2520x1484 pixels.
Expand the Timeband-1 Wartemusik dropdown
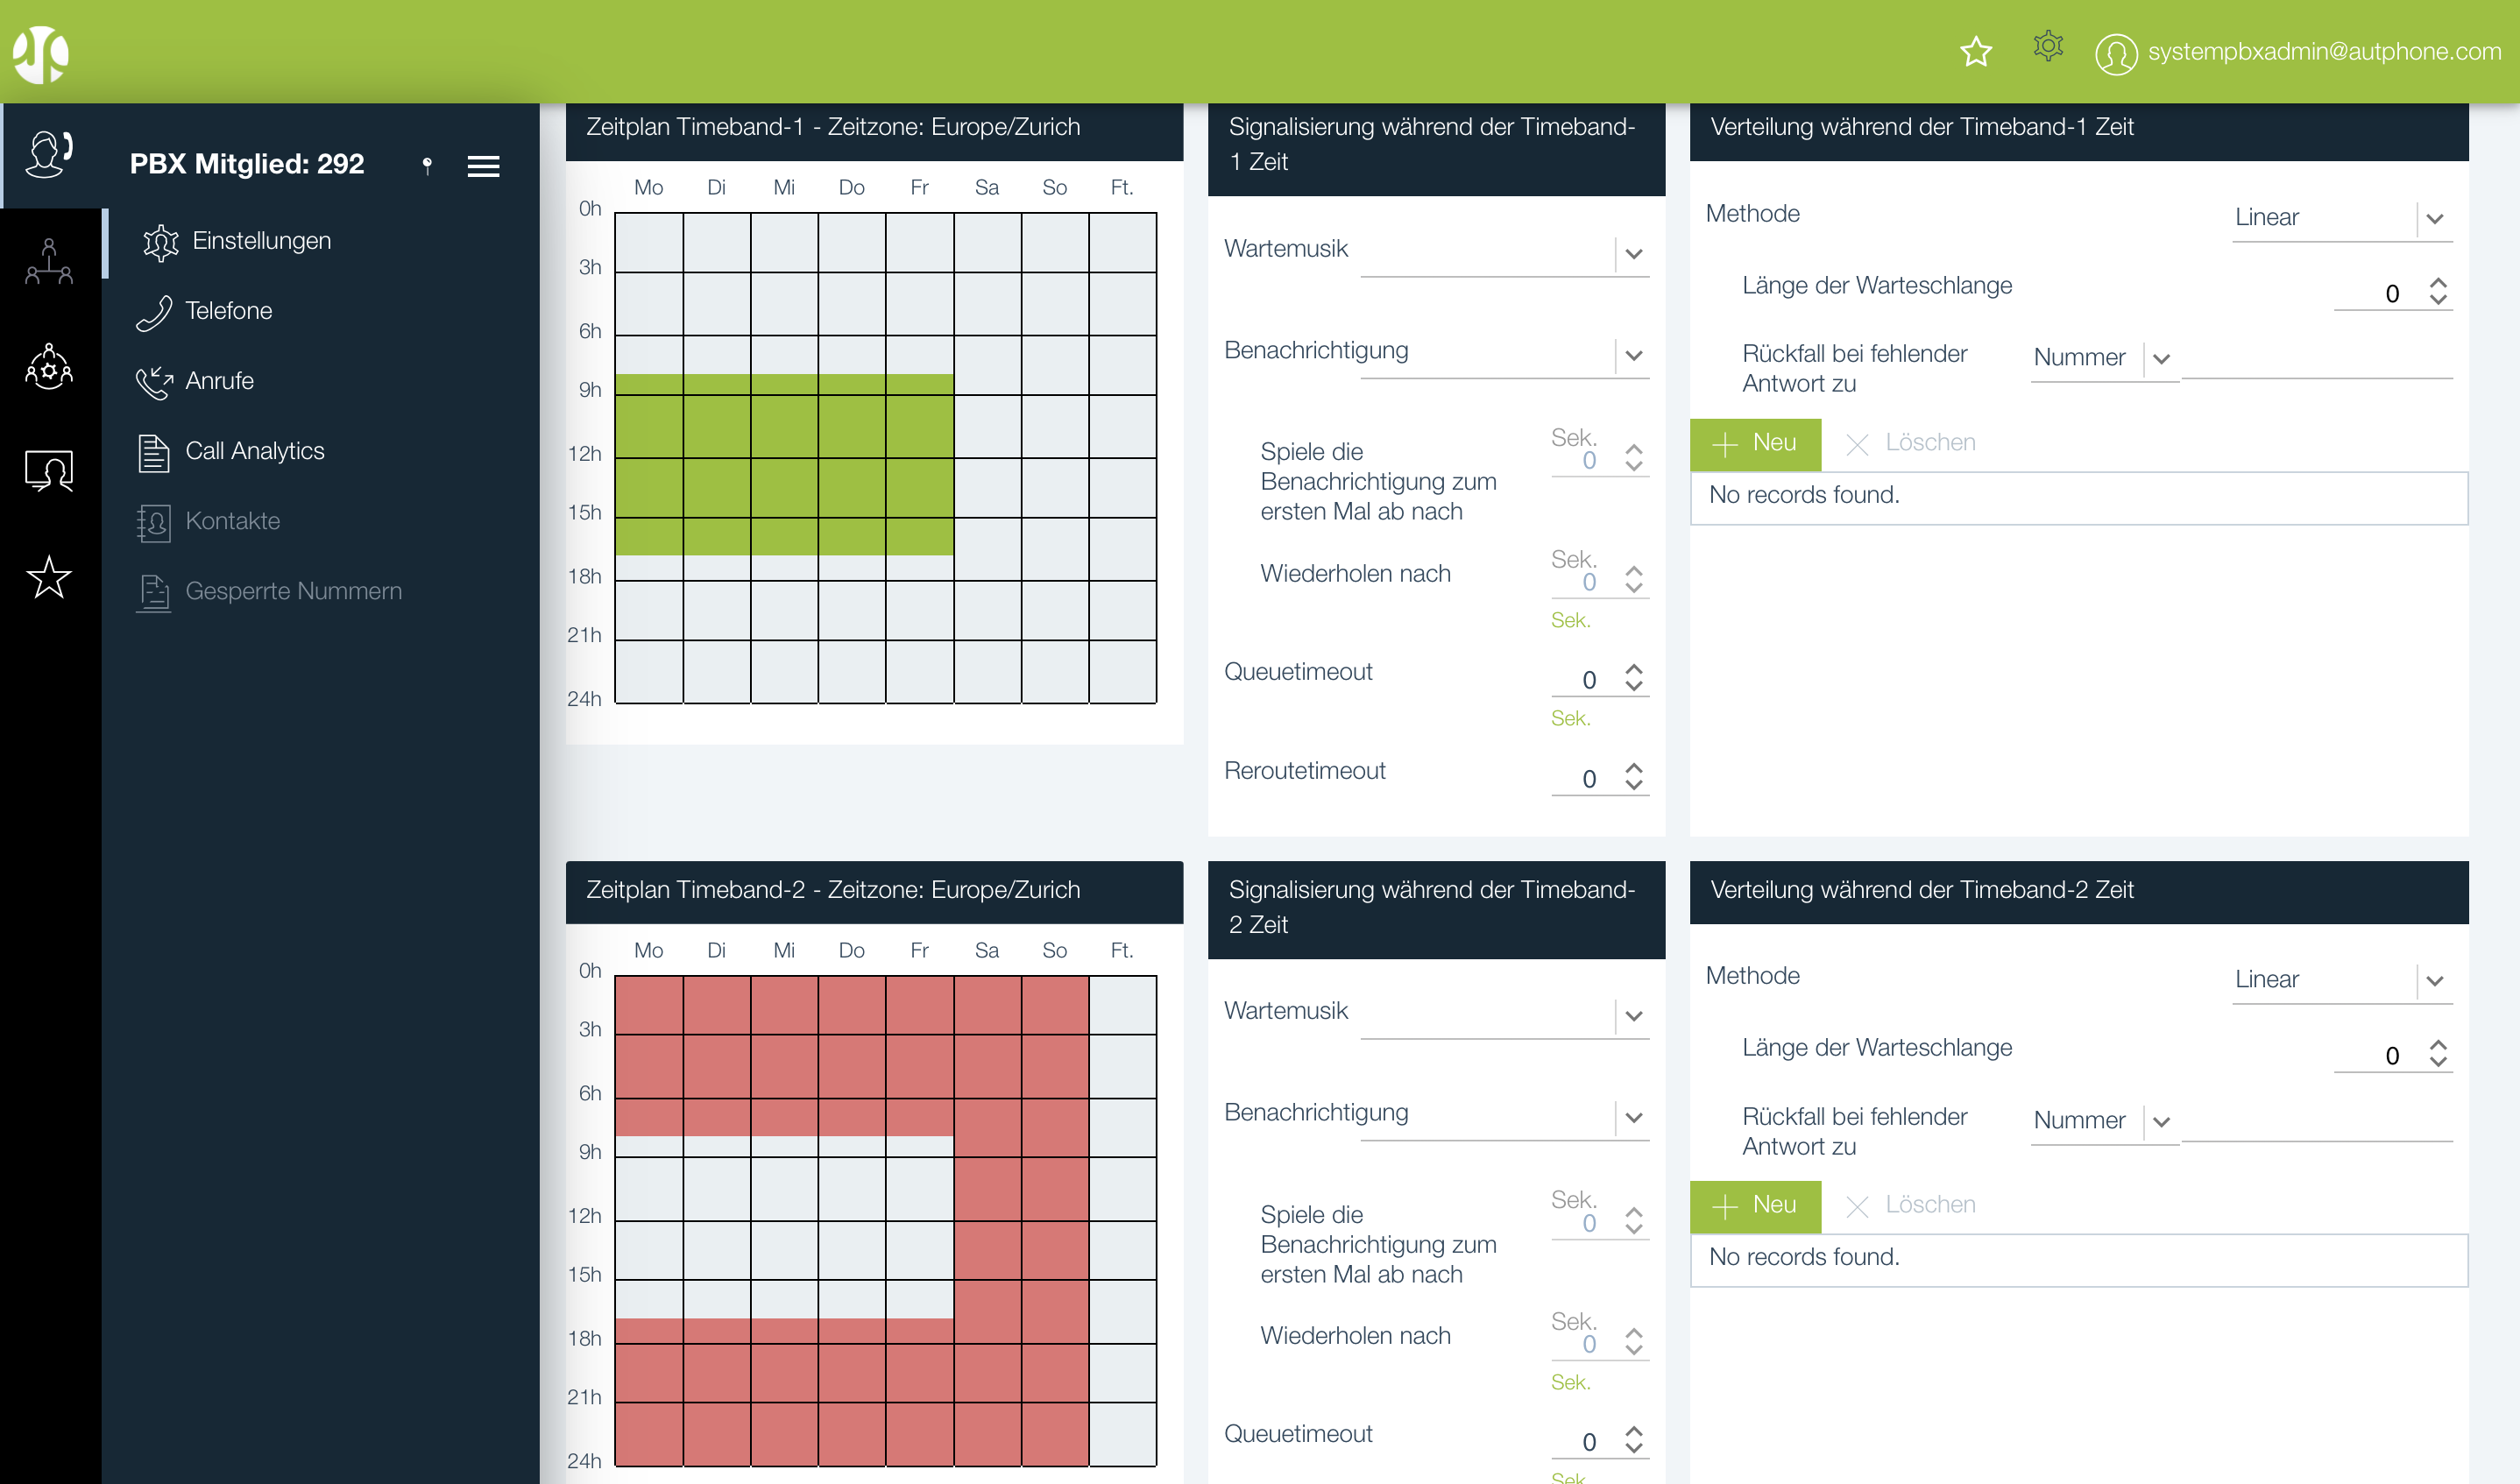[1633, 254]
